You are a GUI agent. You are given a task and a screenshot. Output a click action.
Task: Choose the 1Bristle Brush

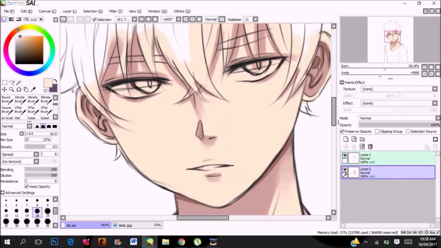20,100
